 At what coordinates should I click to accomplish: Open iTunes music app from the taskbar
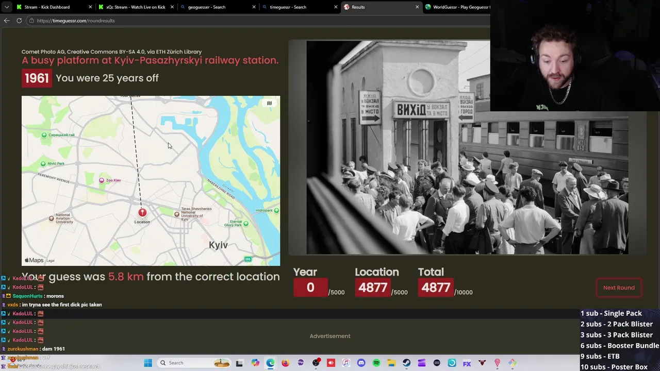[346, 363]
